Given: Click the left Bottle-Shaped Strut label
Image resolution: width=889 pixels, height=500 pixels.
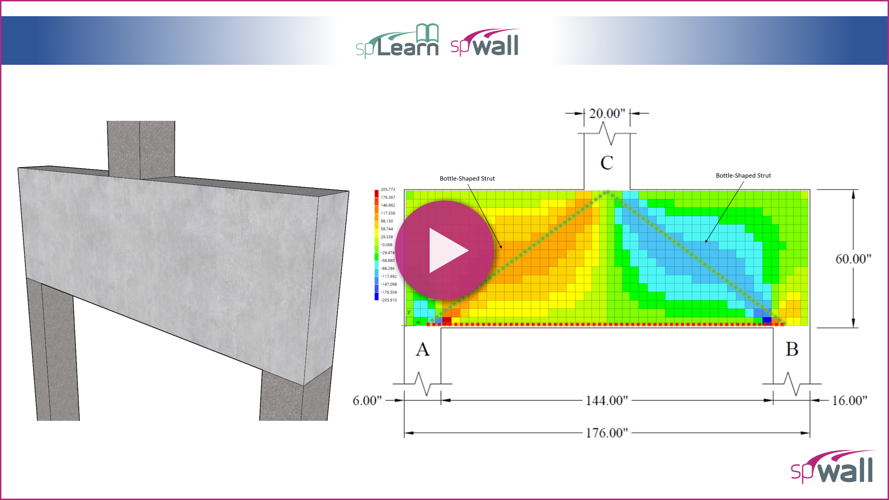Looking at the screenshot, I should coord(467,178).
